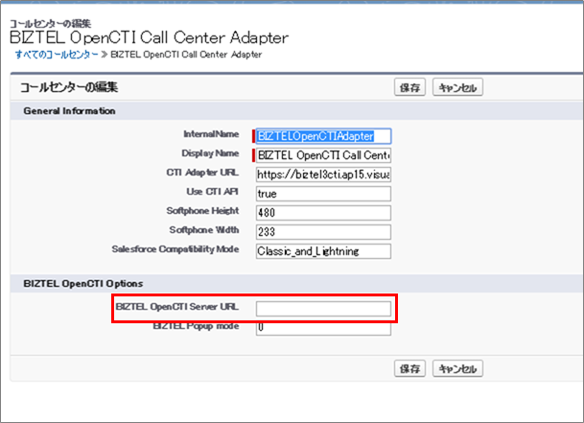
Task: Focus the Display Name input field
Action: 323,155
